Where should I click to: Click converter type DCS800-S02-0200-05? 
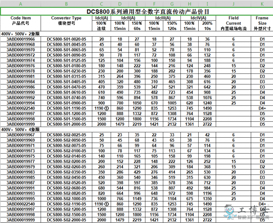click(66, 161)
